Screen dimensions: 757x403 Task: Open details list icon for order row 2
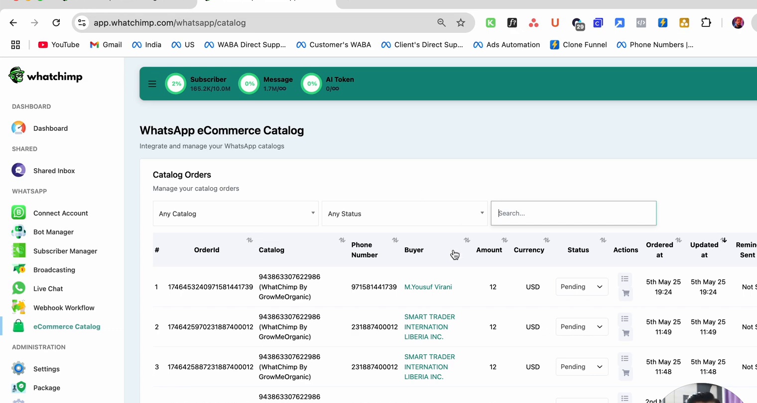click(x=625, y=318)
